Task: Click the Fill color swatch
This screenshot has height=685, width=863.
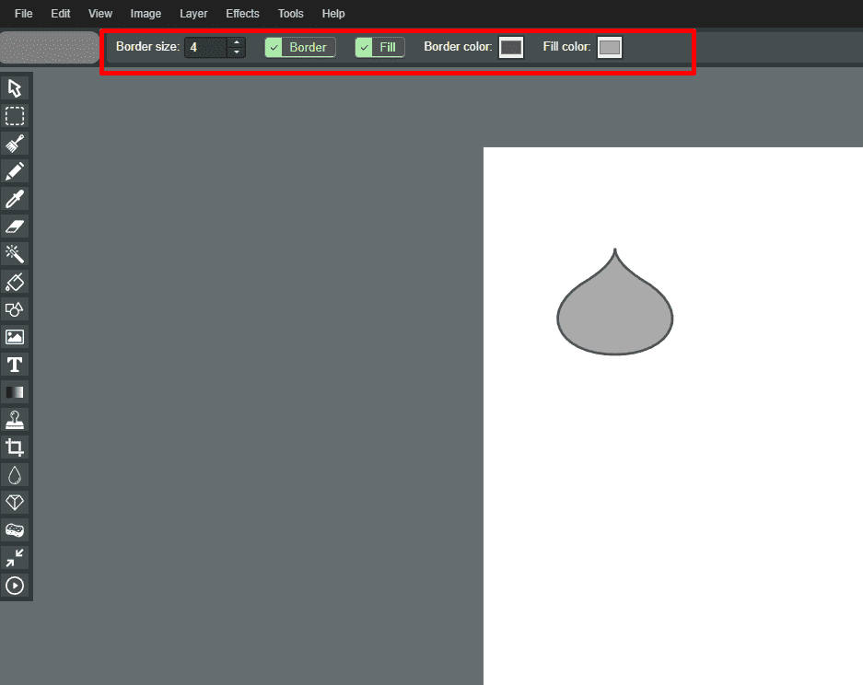Action: [609, 47]
